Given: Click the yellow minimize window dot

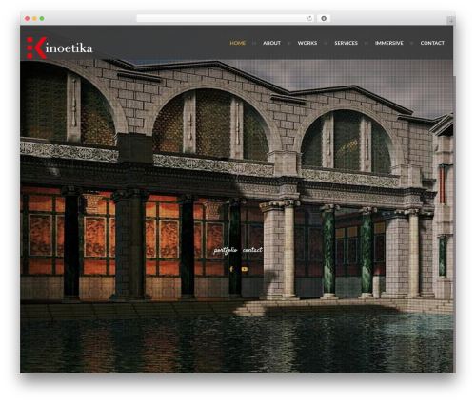Looking at the screenshot, I should [34, 18].
